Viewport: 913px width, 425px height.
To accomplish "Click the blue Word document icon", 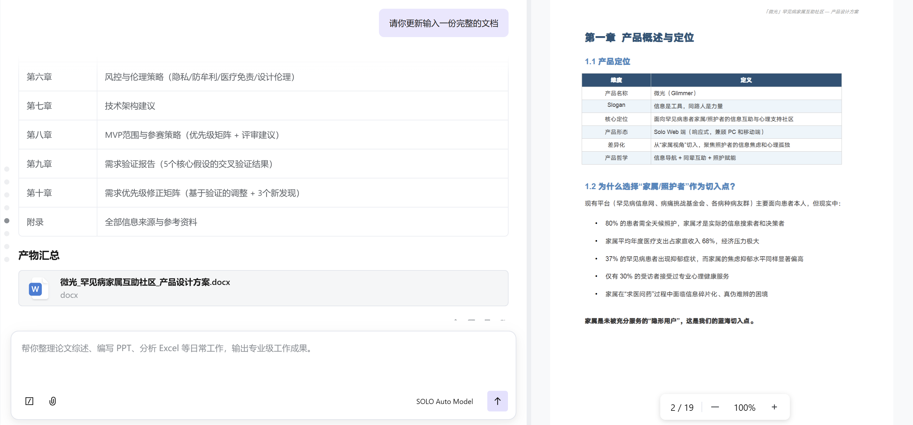I will pyautogui.click(x=35, y=289).
